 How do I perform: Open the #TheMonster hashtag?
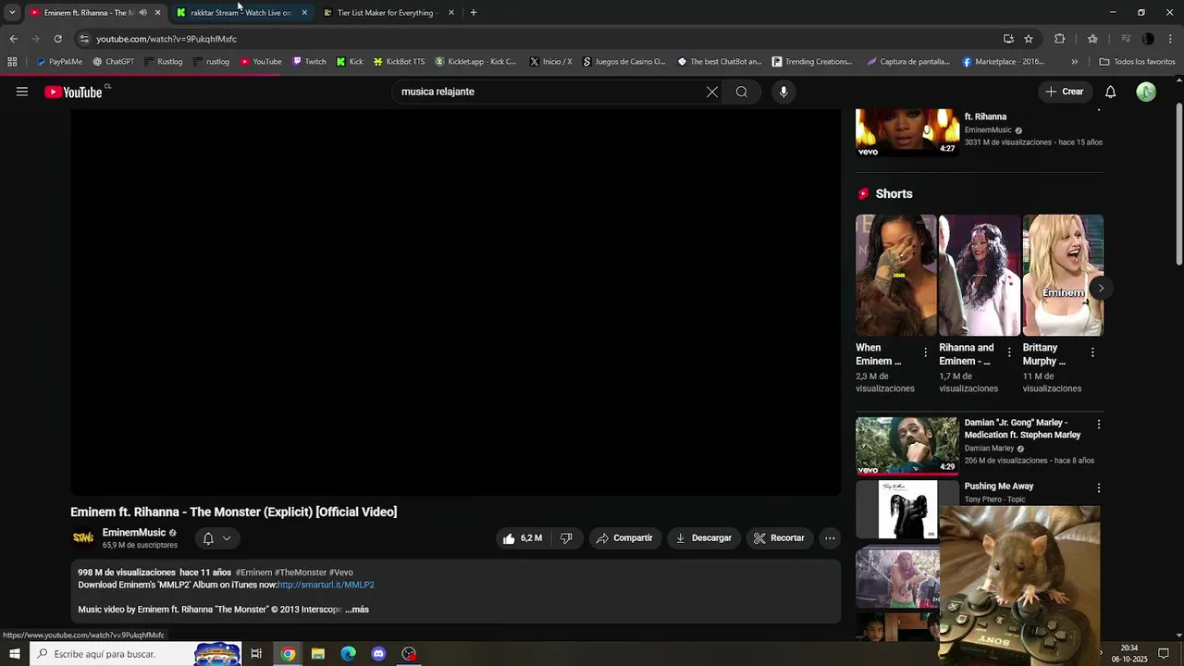pyautogui.click(x=301, y=573)
